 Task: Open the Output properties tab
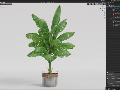click(x=107, y=79)
